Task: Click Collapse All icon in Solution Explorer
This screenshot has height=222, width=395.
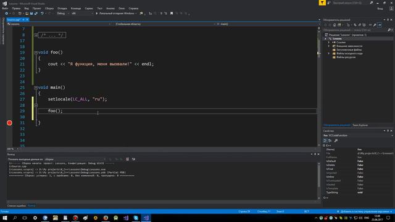Action: (360, 25)
